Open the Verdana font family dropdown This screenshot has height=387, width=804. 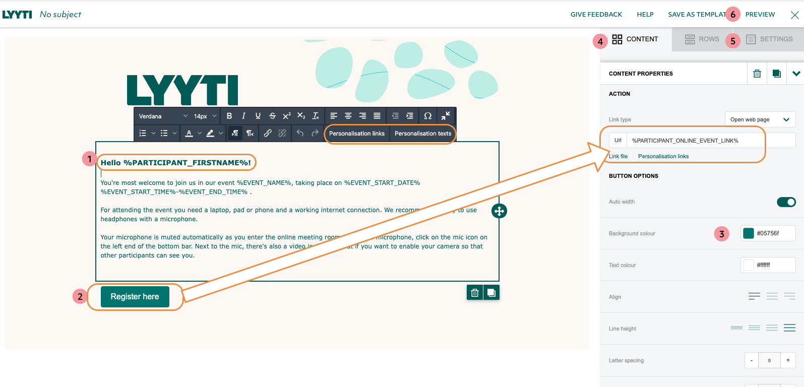163,116
